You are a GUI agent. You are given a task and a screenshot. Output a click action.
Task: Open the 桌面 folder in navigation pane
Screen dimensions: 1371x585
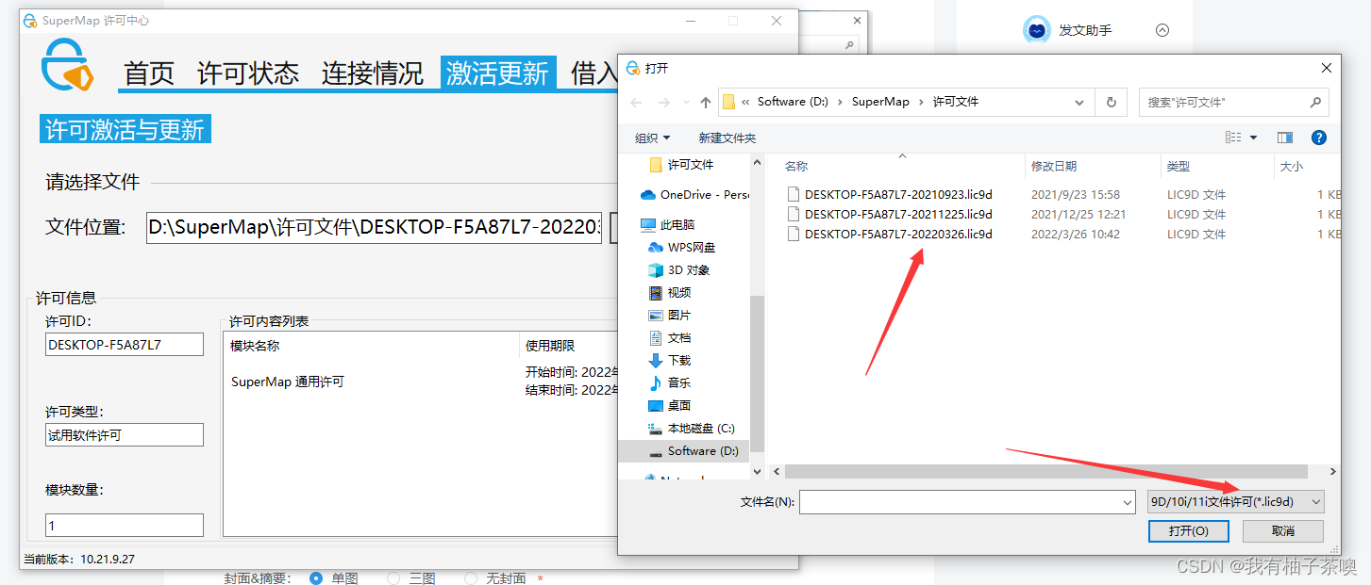(x=670, y=405)
